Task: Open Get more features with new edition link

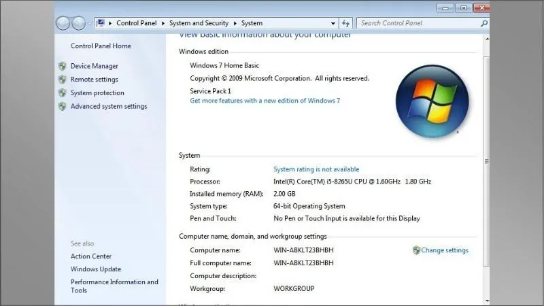Action: point(265,101)
